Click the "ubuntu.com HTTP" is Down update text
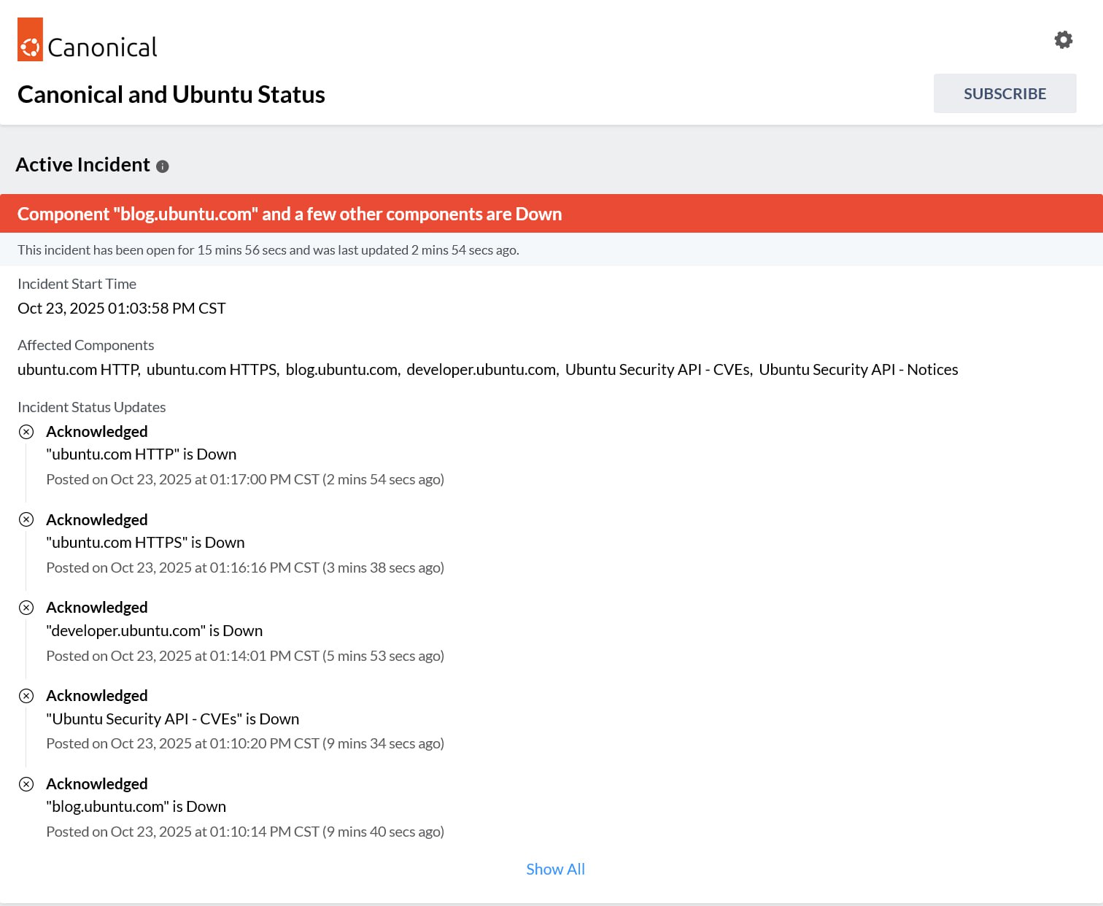 pos(141,454)
